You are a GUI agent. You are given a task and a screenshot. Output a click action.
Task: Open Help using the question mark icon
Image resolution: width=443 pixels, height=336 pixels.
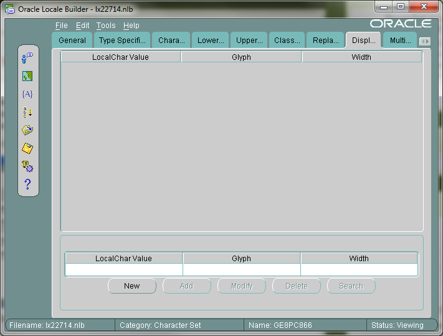click(27, 185)
